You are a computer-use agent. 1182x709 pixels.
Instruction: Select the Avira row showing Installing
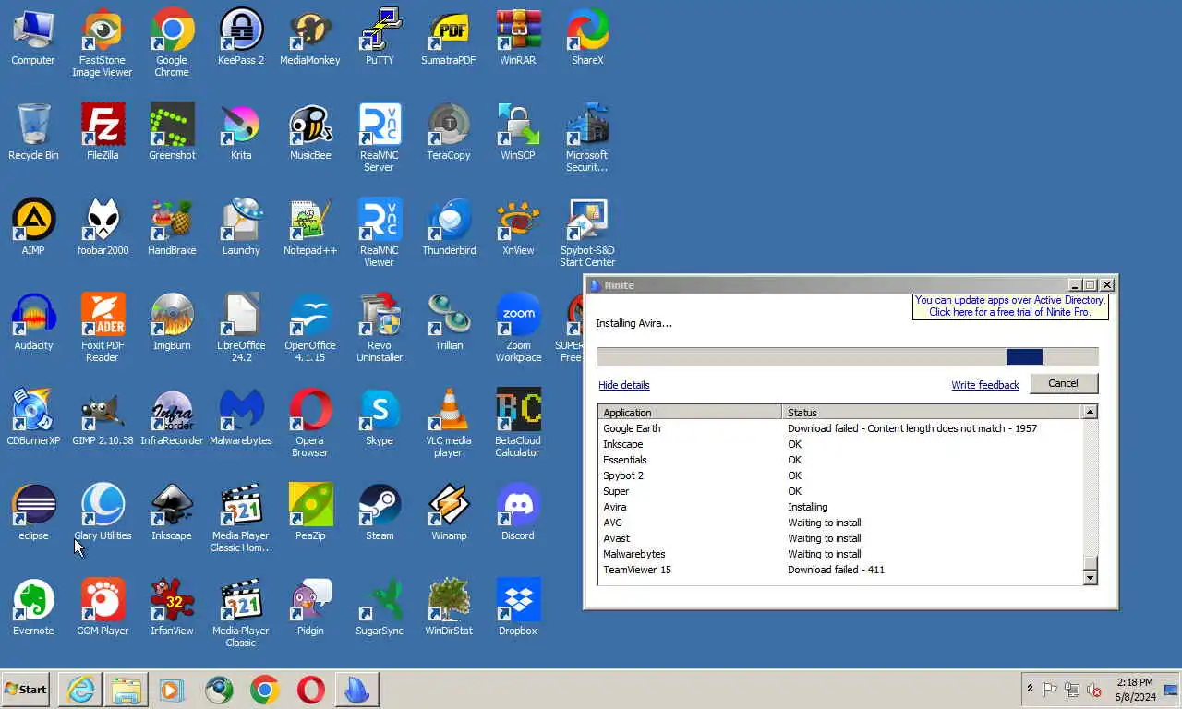coord(839,507)
